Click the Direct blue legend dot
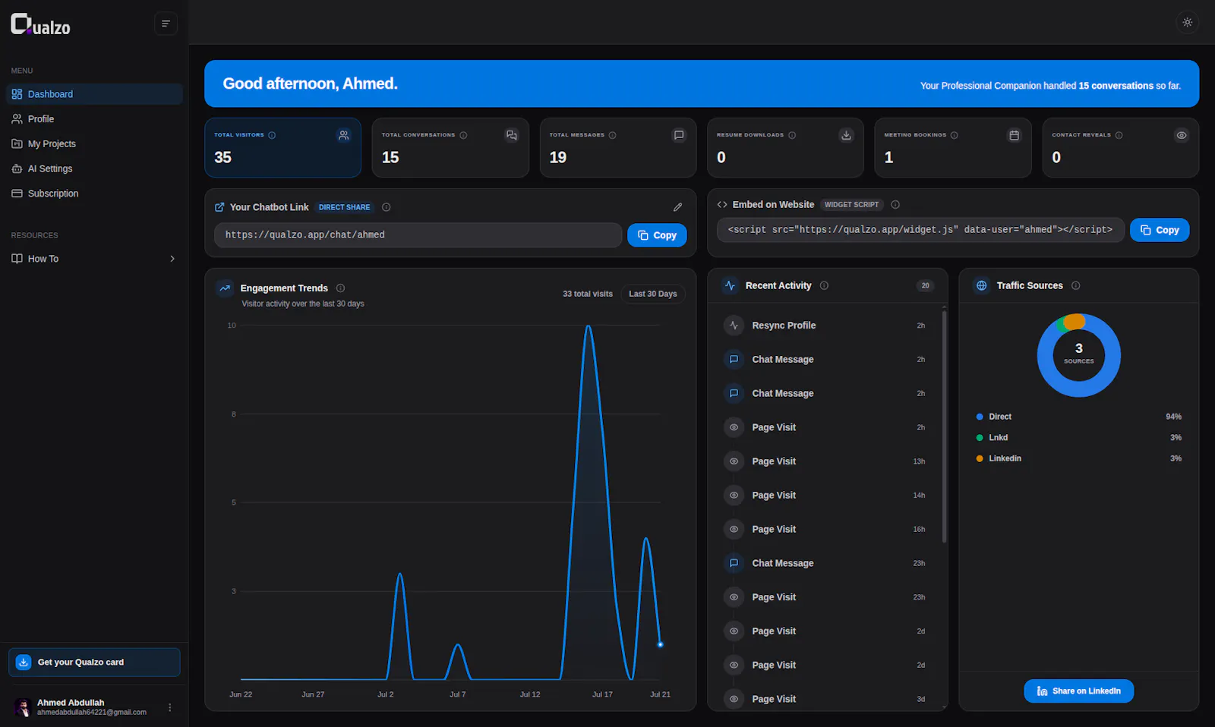The width and height of the screenshot is (1215, 727). click(x=980, y=417)
